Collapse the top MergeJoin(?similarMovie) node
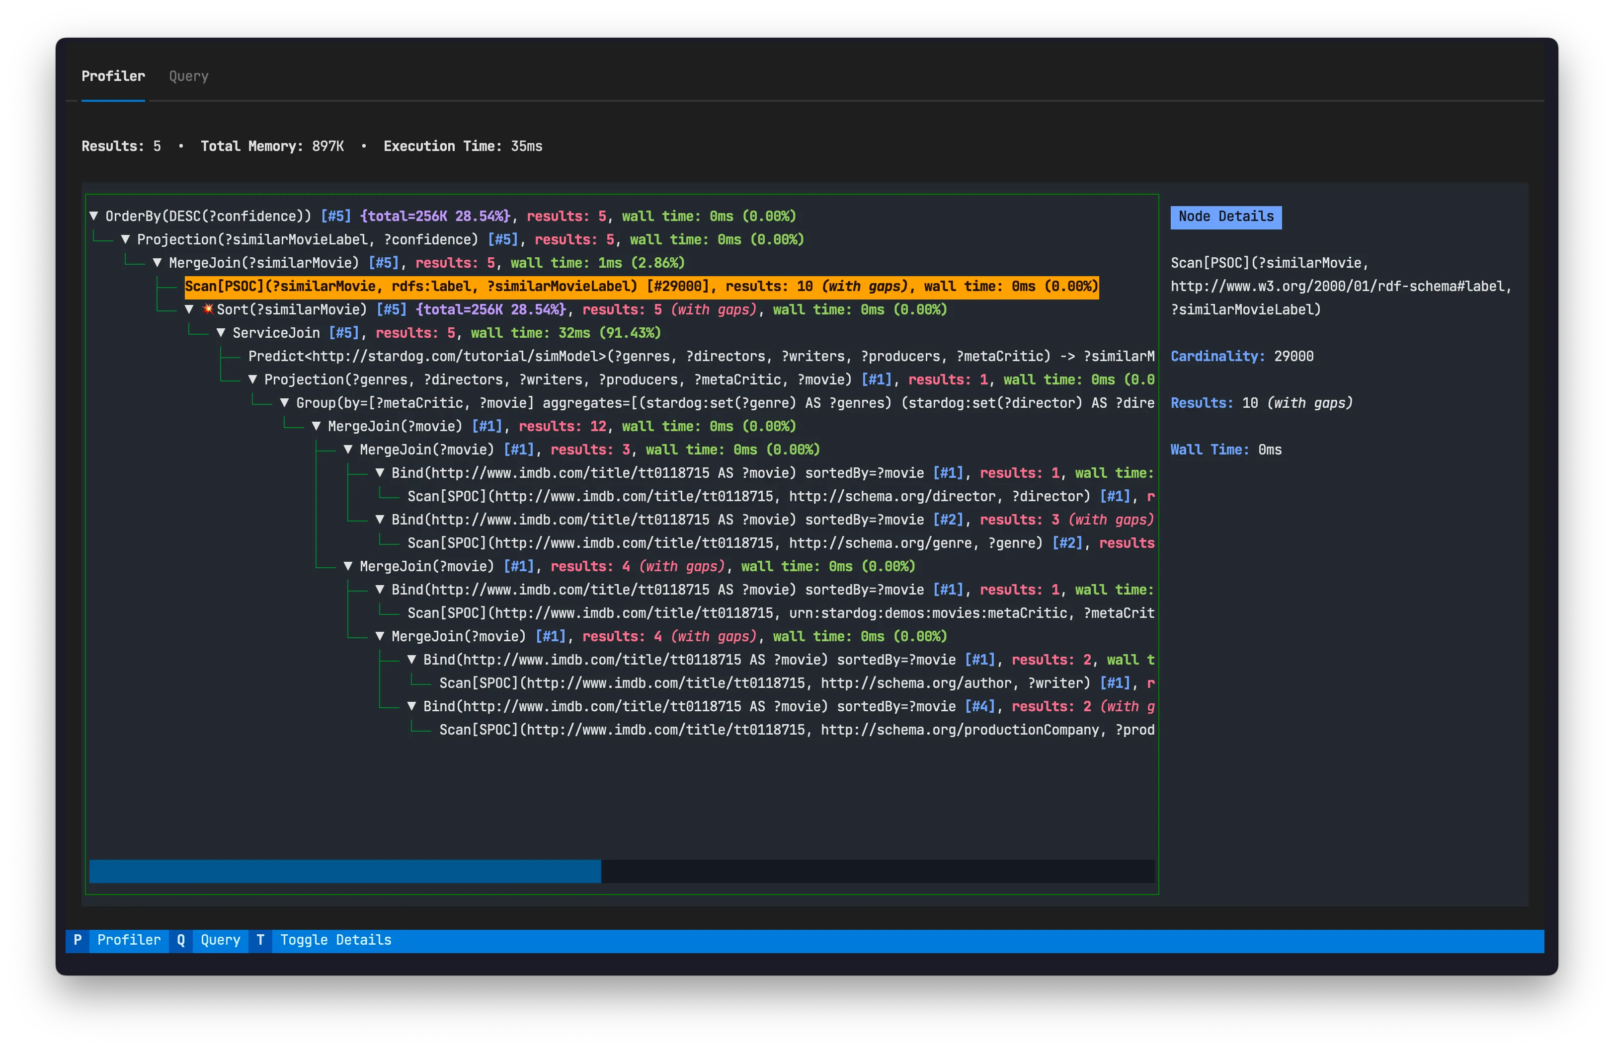Viewport: 1614px width, 1049px height. [158, 263]
